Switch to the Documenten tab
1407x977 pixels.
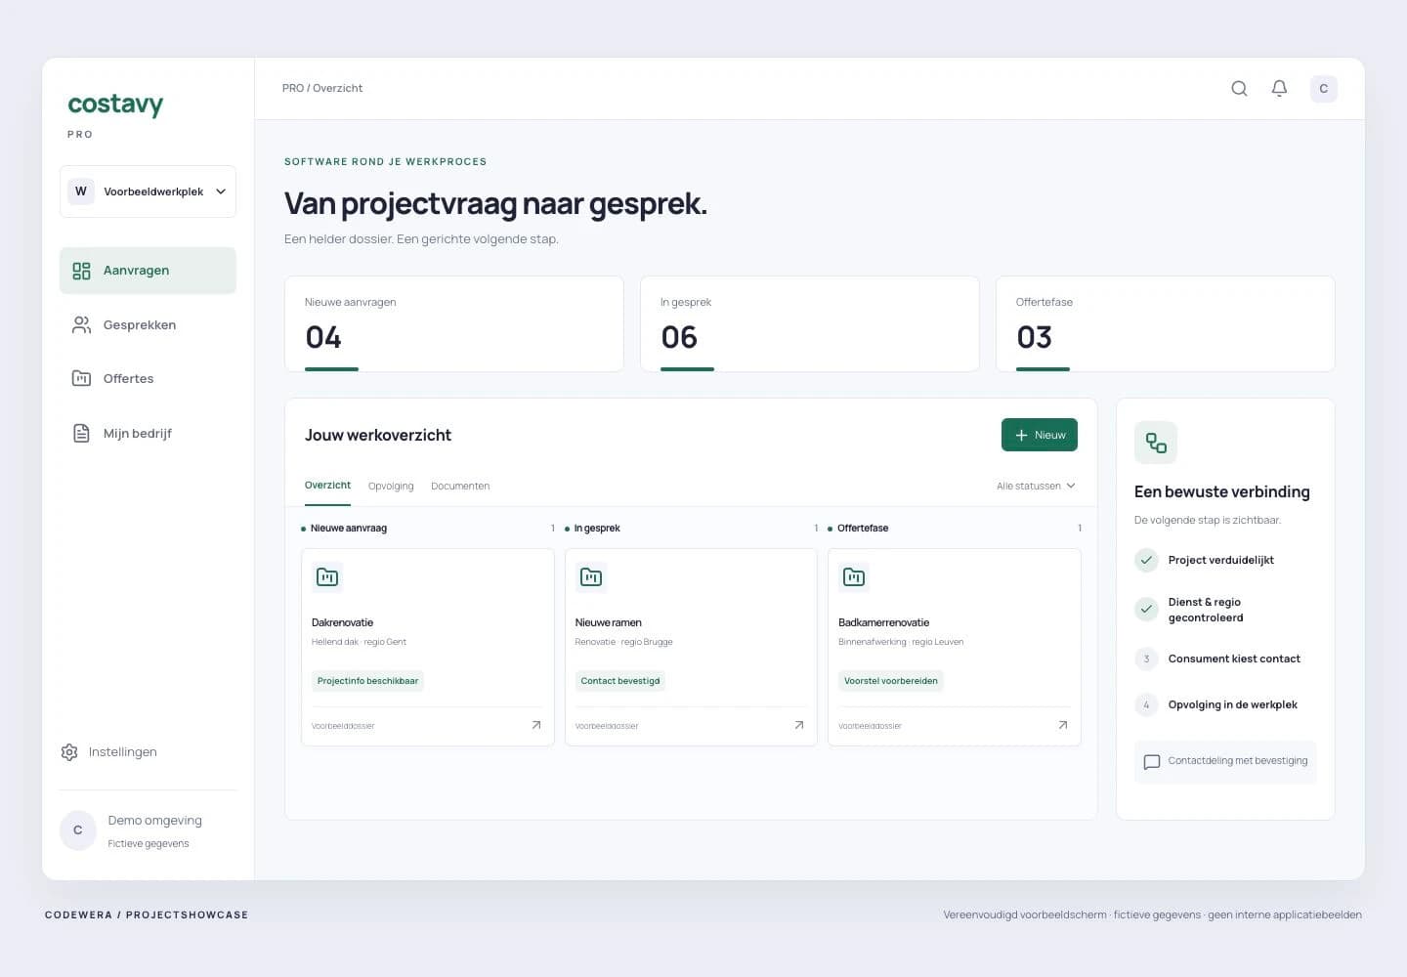460,486
